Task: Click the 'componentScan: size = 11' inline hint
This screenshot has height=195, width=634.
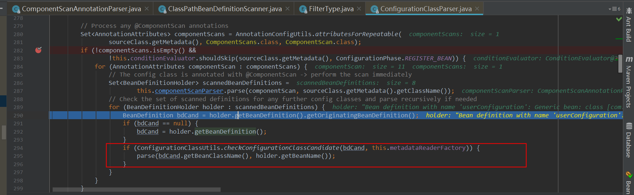Action: (360, 66)
